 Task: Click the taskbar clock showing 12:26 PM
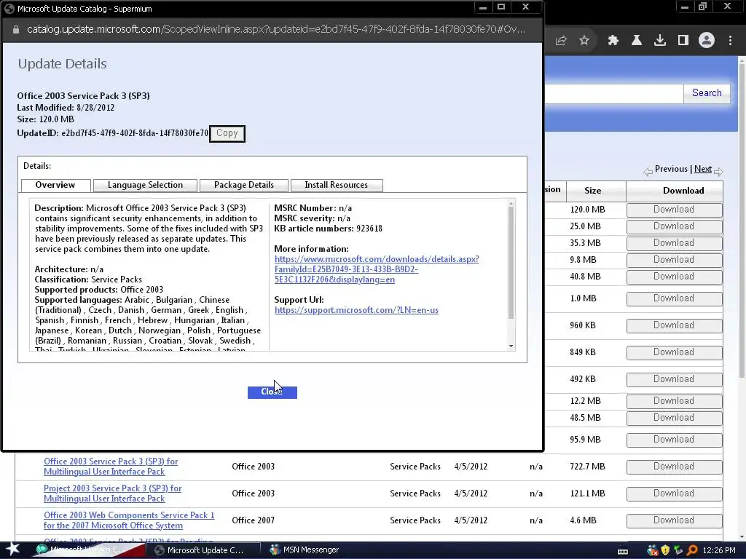[x=718, y=550]
